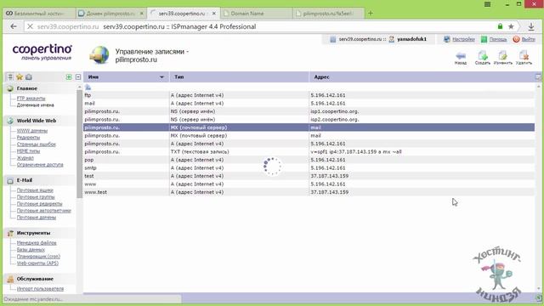Click the browser downloads arrow icon

(531, 26)
